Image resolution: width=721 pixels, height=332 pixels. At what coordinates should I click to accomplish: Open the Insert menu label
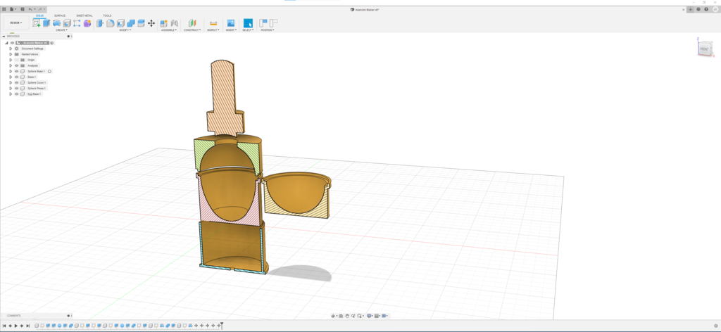pyautogui.click(x=231, y=30)
